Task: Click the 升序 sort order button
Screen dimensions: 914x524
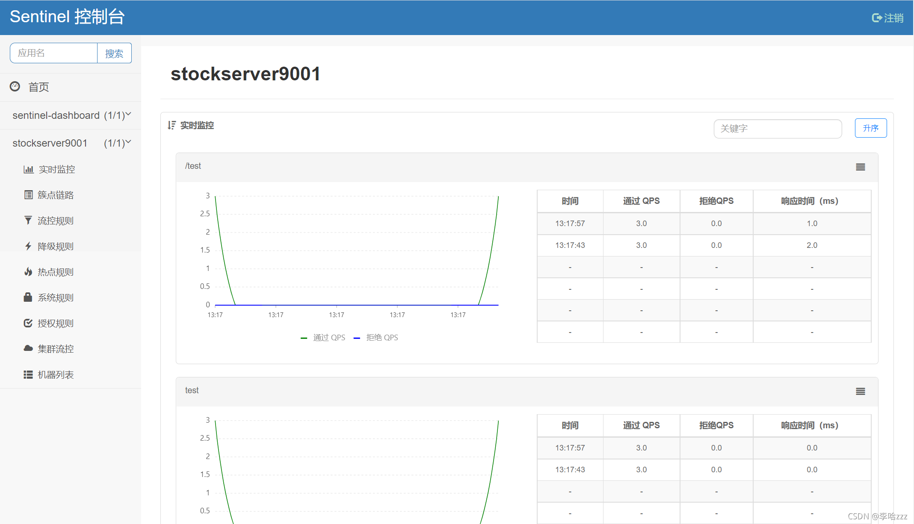Action: coord(870,128)
